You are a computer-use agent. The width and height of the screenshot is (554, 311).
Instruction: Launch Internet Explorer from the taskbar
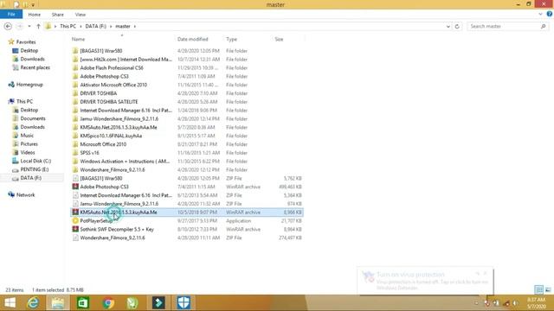pyautogui.click(x=33, y=303)
